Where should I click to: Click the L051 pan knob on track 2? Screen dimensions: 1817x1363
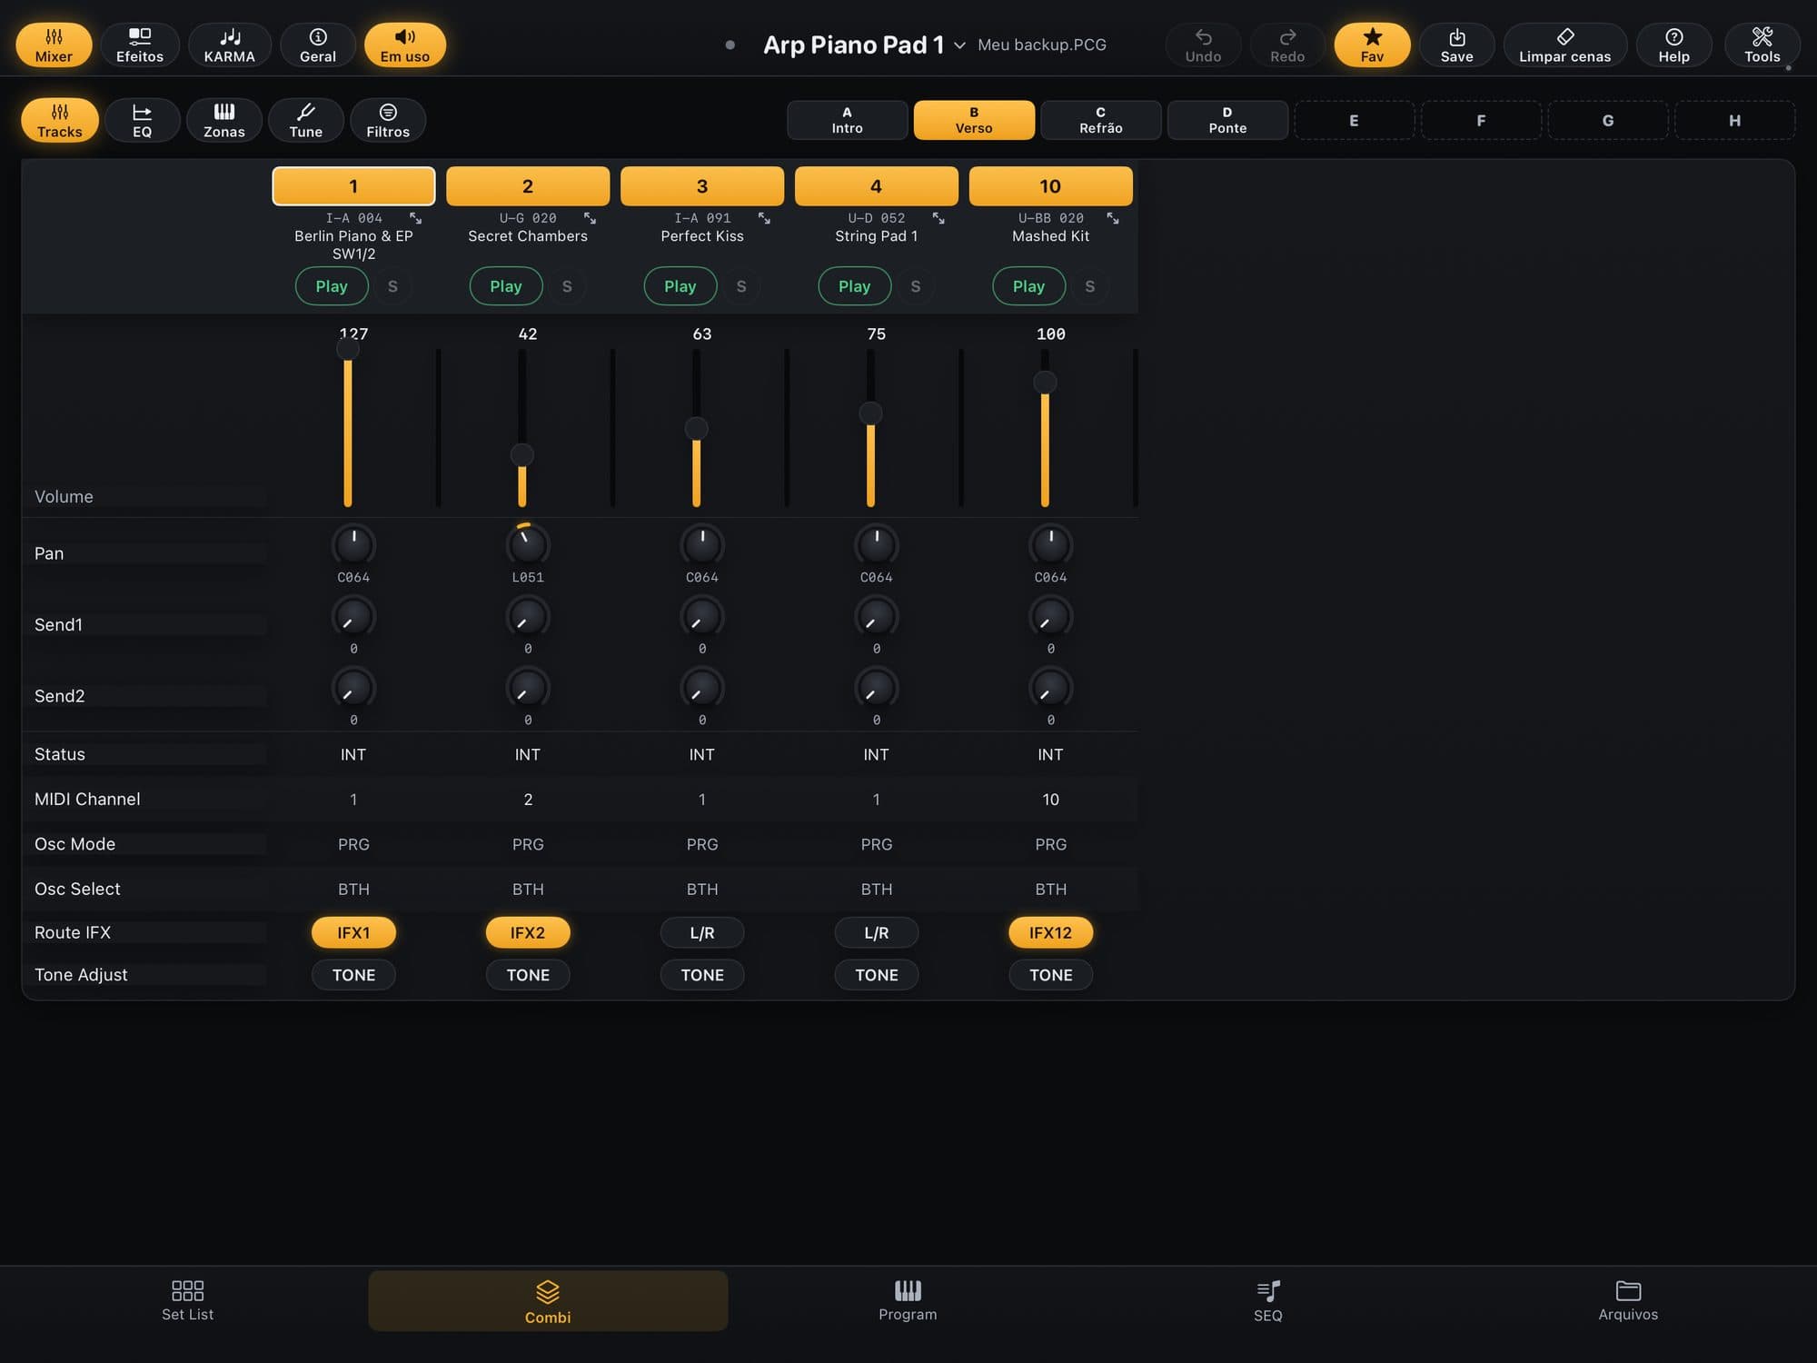coord(528,544)
